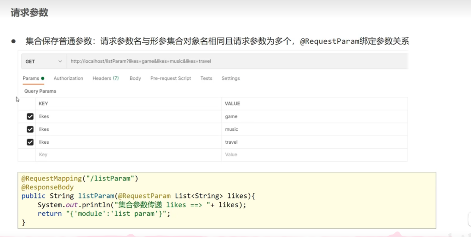Click the likes key in the game row
This screenshot has height=237, width=471.
click(x=44, y=117)
